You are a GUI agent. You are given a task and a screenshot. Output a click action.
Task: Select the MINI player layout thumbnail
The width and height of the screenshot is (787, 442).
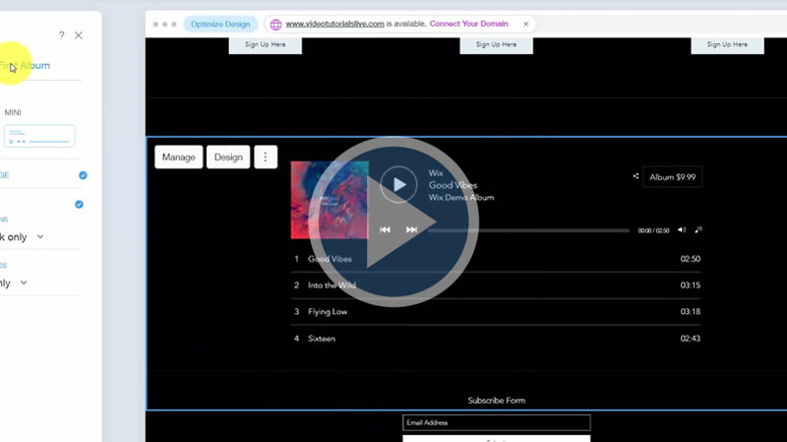[x=39, y=136]
